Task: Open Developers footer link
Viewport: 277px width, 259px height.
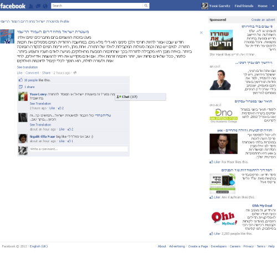Action: pyautogui.click(x=219, y=246)
